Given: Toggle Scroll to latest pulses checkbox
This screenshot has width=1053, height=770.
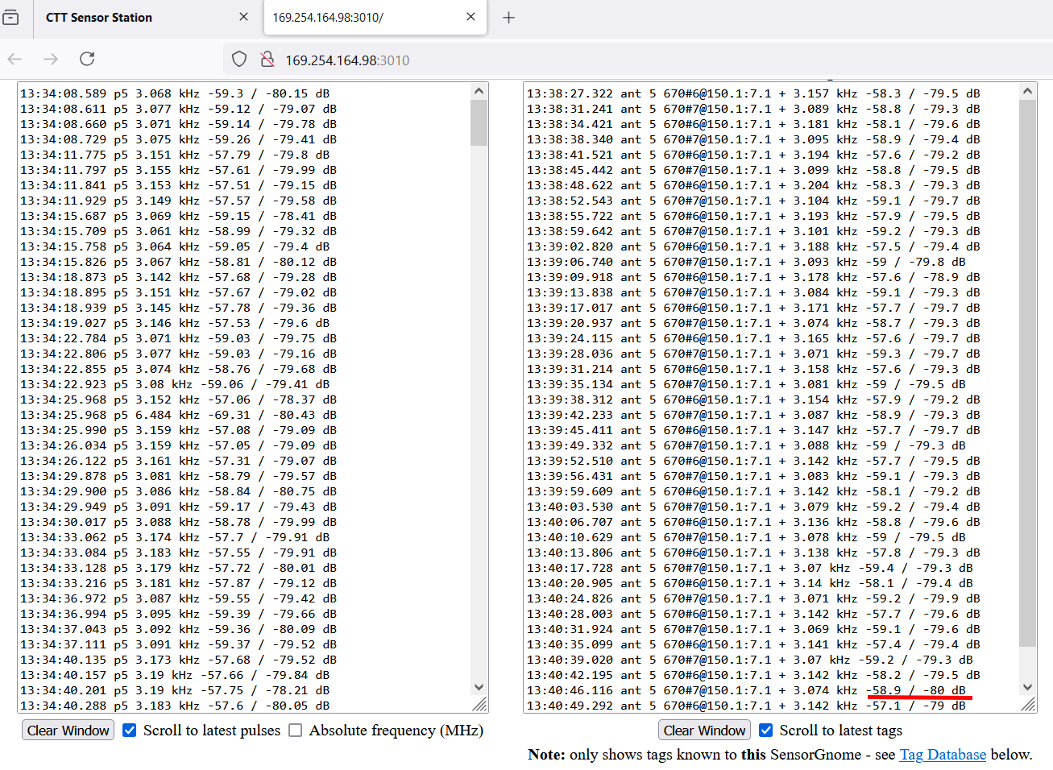Looking at the screenshot, I should tap(130, 731).
